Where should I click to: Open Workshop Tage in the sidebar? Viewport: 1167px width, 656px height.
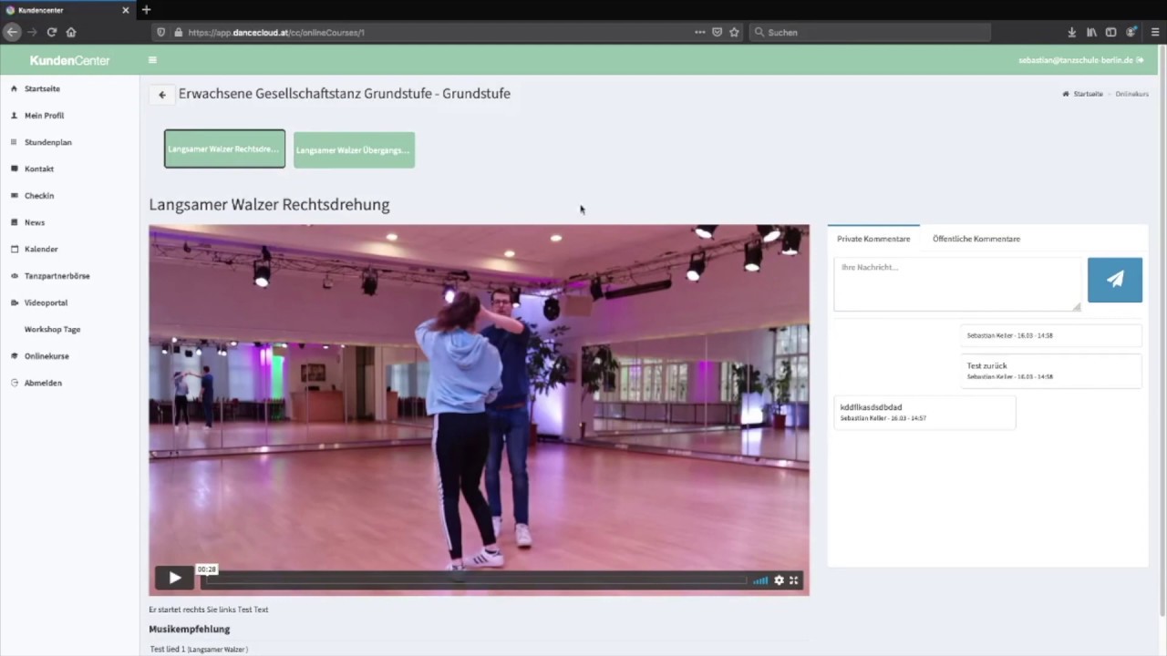[52, 329]
